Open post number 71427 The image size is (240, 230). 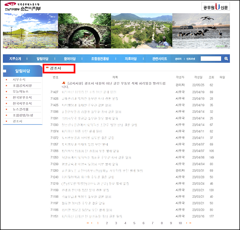tap(89, 92)
